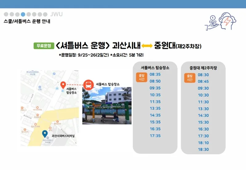Click the red bus icon circle
This screenshot has width=246, height=170.
89,85
